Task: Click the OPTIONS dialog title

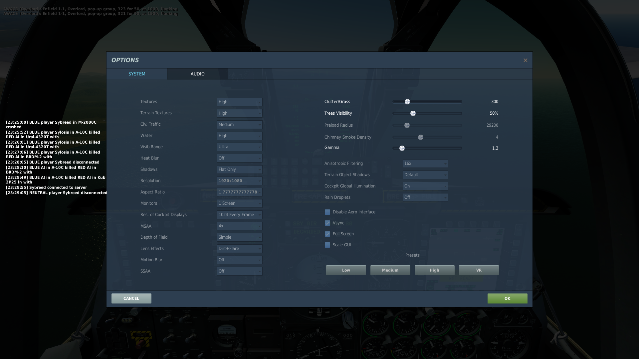Action: point(125,60)
